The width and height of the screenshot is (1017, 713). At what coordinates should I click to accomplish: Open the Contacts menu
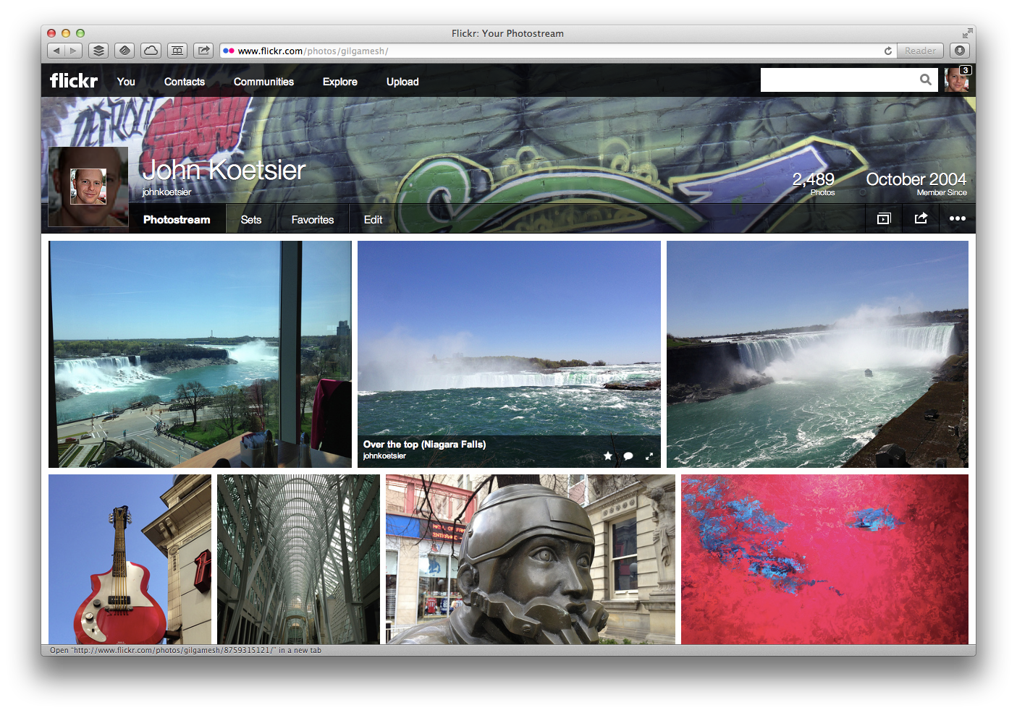coord(185,82)
